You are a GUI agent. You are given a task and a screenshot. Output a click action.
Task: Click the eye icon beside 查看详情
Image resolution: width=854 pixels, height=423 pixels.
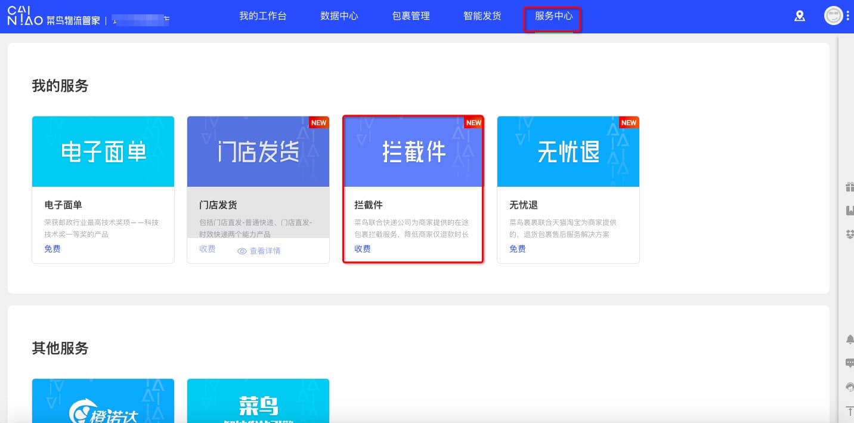[x=242, y=251]
